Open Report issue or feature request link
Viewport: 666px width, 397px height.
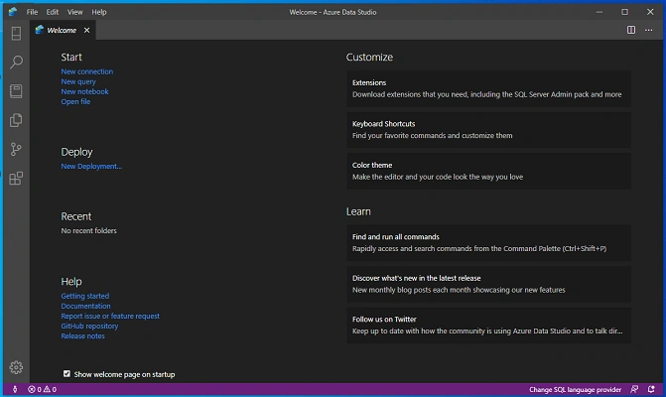pyautogui.click(x=110, y=316)
